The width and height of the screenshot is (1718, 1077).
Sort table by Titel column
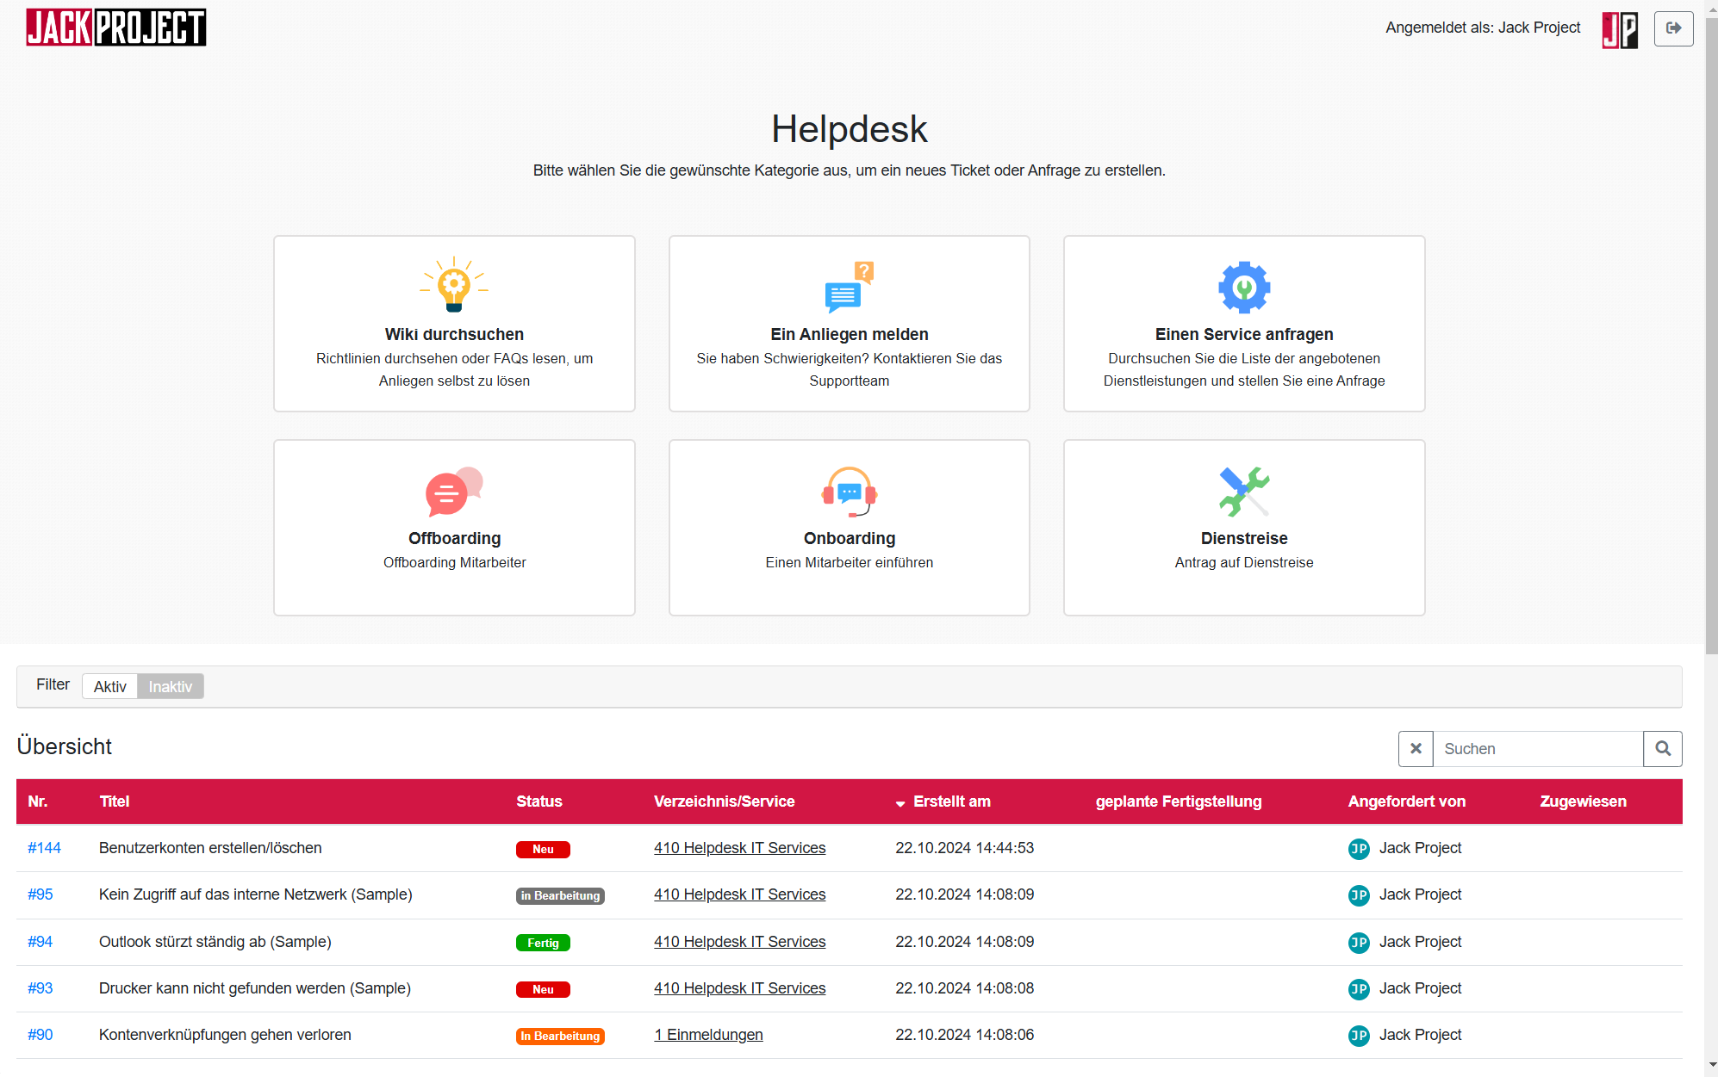pos(114,802)
